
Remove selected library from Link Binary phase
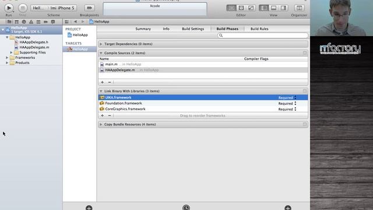110,116
